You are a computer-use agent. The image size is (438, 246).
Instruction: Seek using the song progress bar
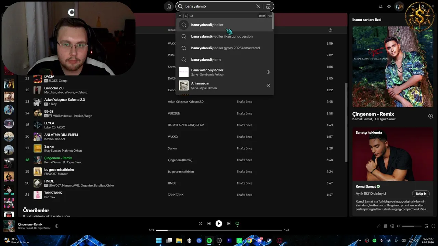tap(219, 230)
